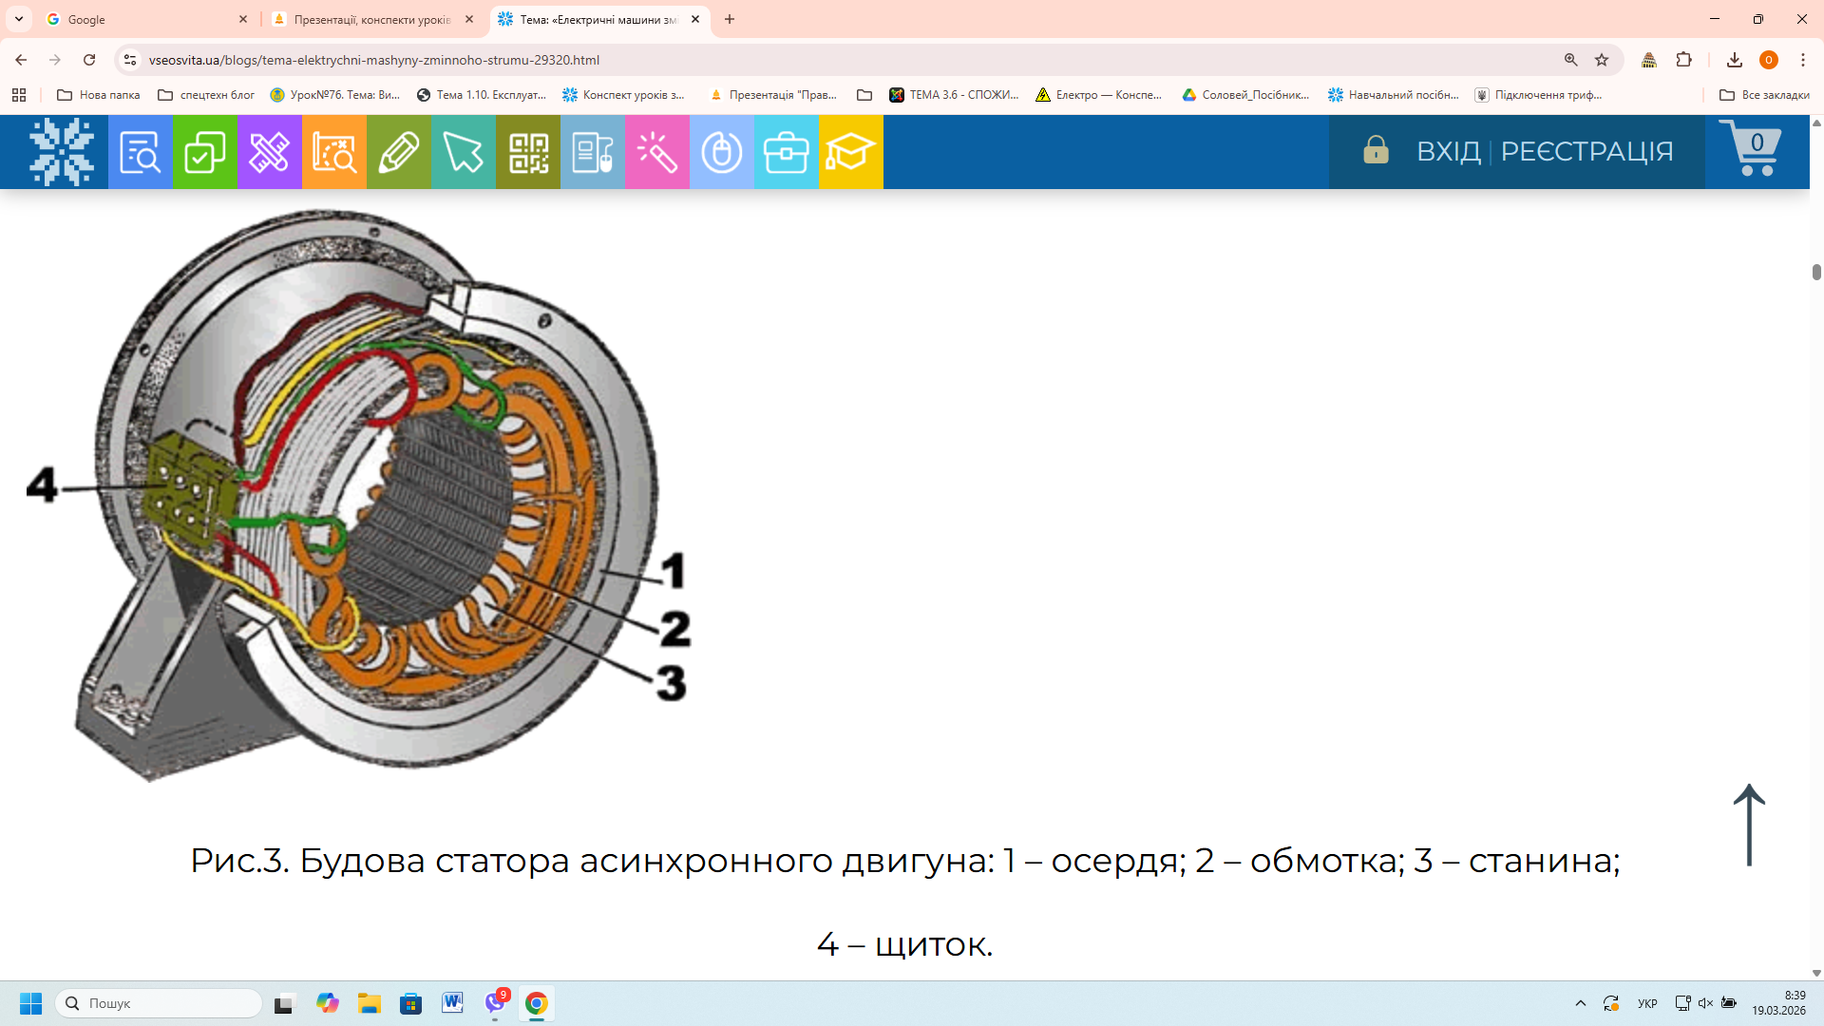Switch to Презентації, конспекти уроків tab
This screenshot has width=1824, height=1026.
pyautogui.click(x=370, y=19)
